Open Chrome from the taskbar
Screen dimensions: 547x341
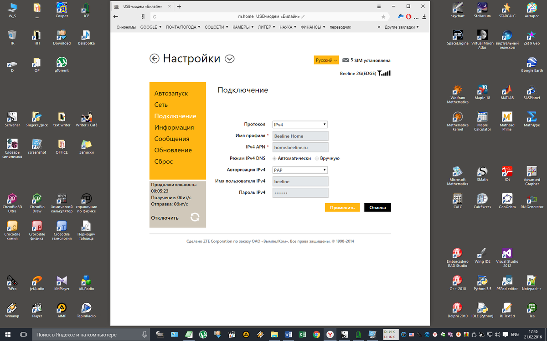click(x=316, y=334)
